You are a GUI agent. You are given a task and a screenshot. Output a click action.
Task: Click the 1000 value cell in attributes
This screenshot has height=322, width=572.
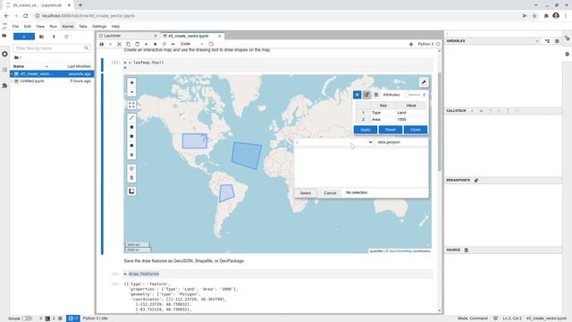(x=411, y=120)
